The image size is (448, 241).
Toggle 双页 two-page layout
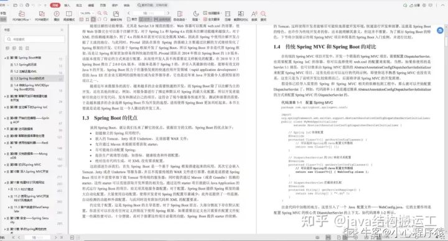point(146,19)
